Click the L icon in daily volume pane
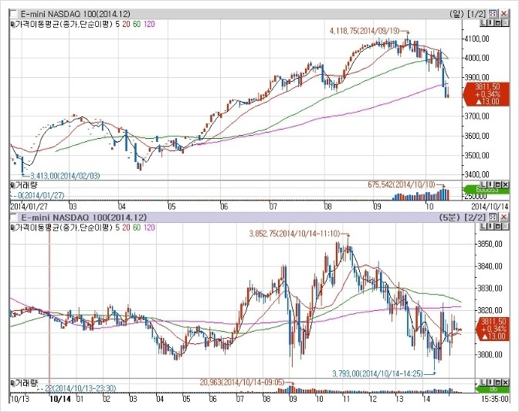Screen dimensions: 519x412 tap(483, 184)
